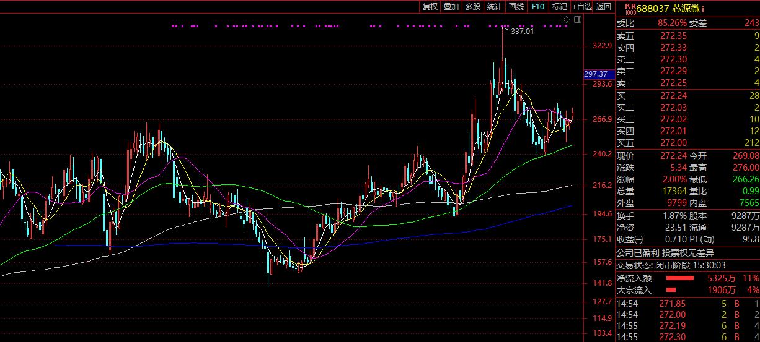
Task: Click the PE(动) value 95.8
Action: pyautogui.click(x=751, y=239)
